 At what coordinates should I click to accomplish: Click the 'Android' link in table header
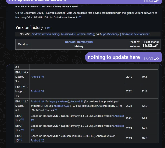pyautogui.click(x=70, y=42)
